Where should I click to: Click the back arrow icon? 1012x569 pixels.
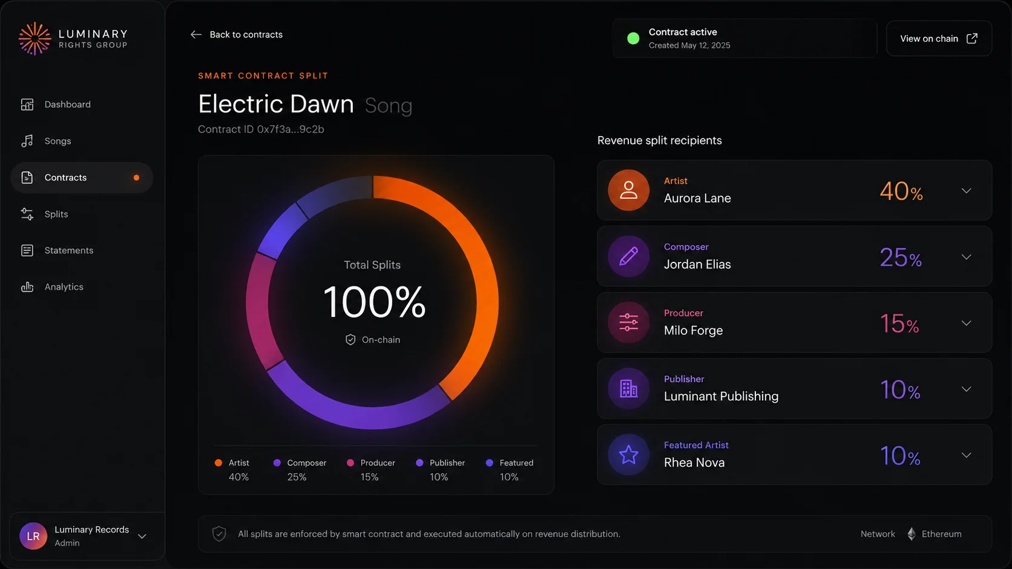[196, 34]
